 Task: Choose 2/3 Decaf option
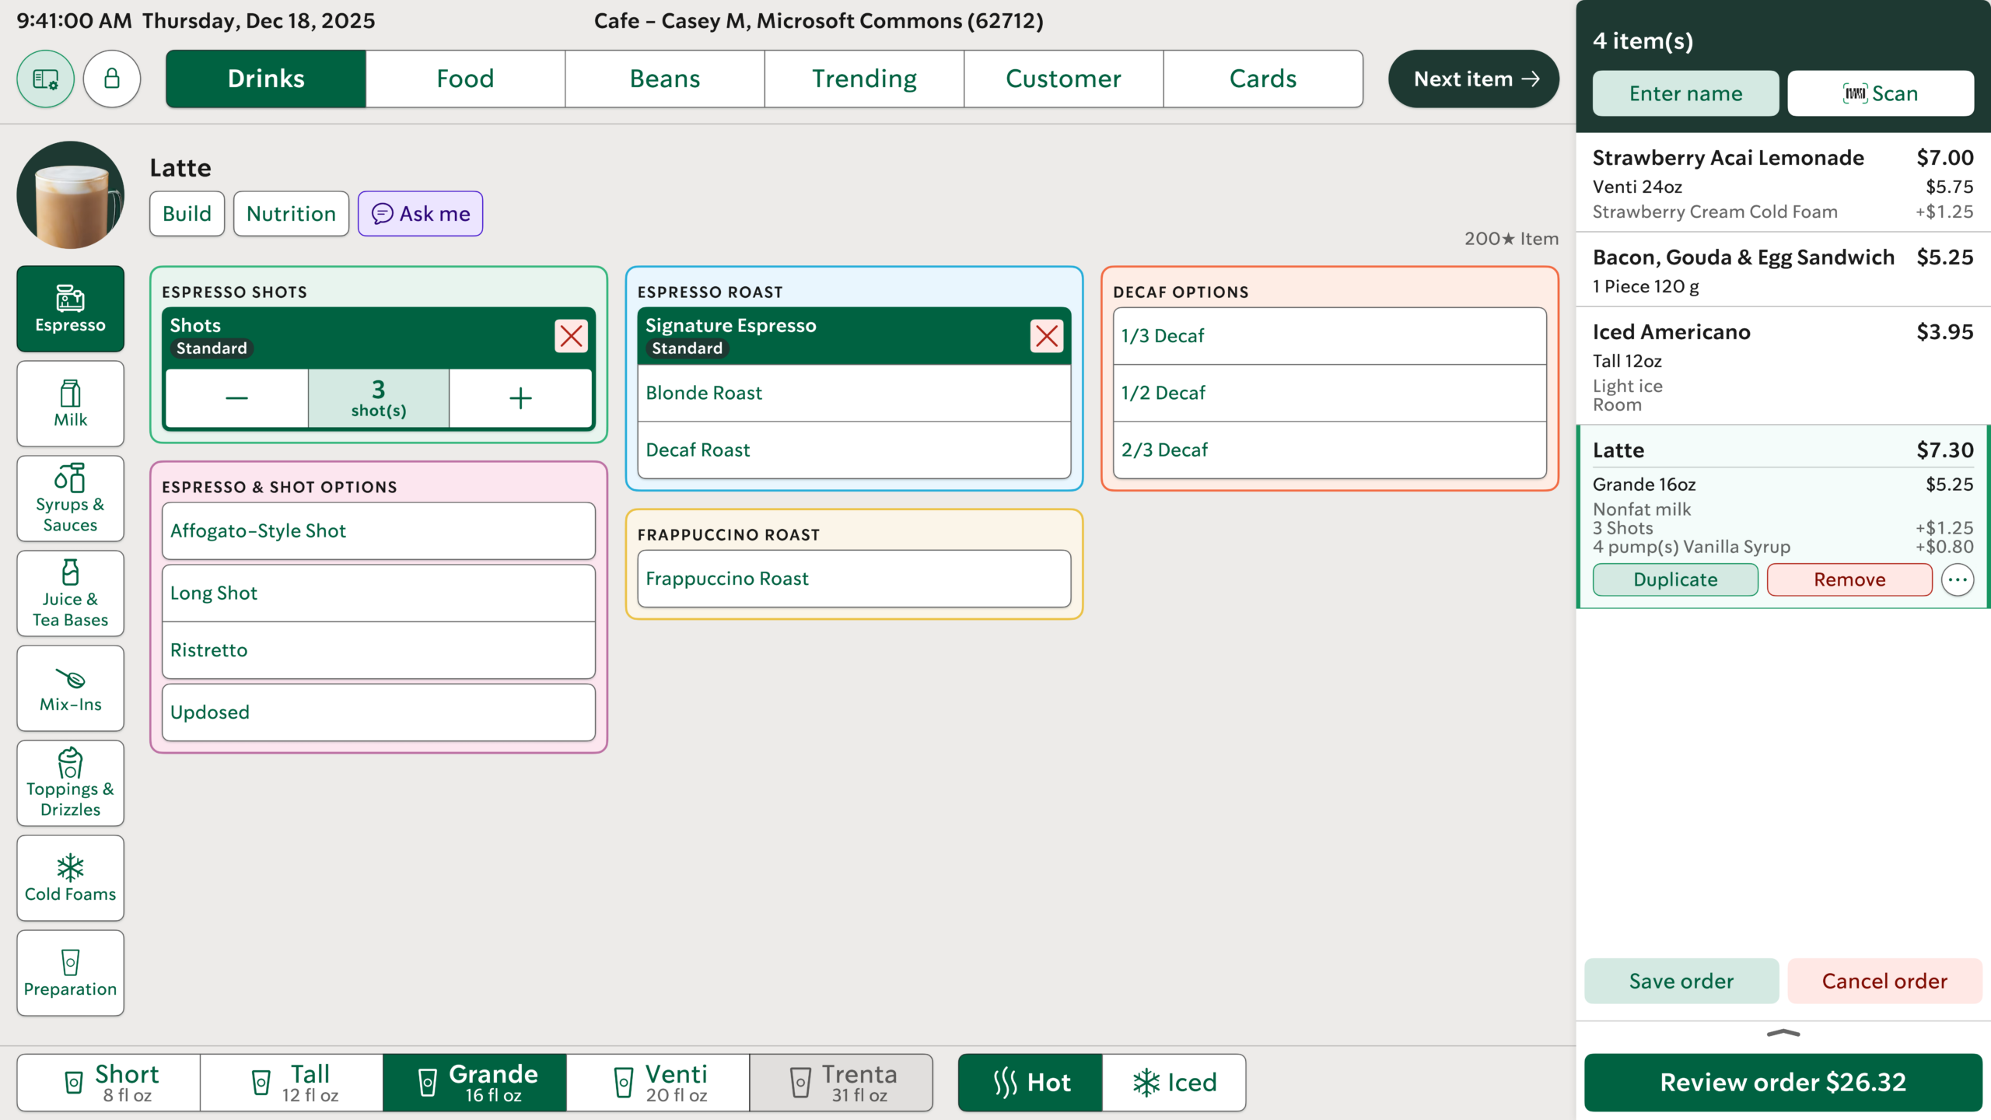tap(1329, 450)
